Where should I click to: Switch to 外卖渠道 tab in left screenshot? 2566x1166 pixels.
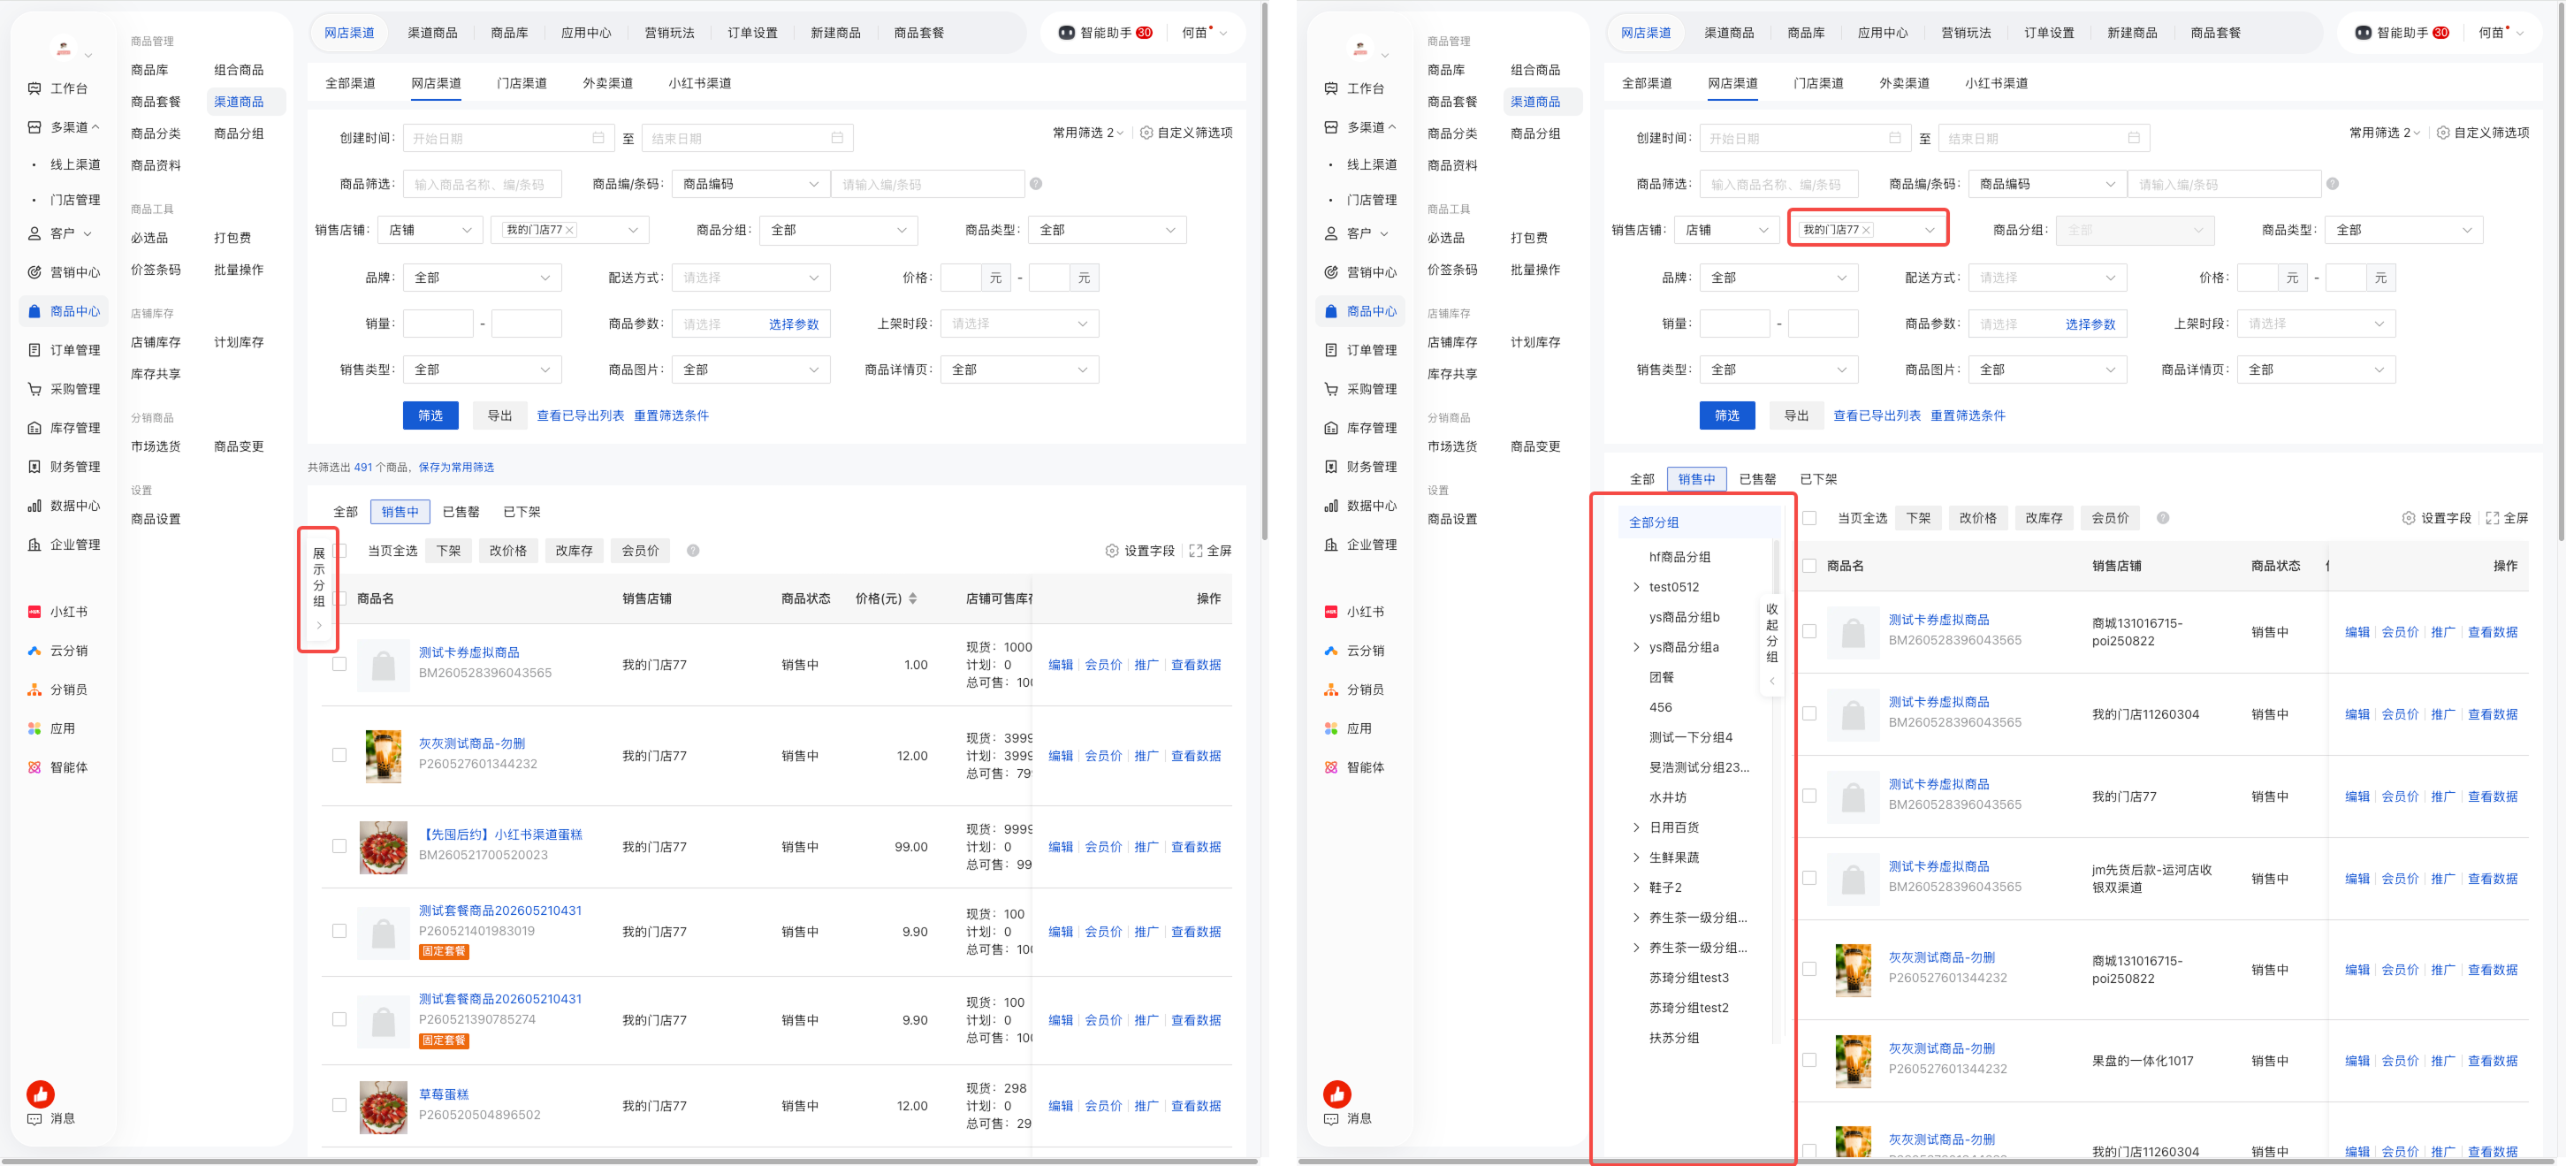click(x=607, y=84)
